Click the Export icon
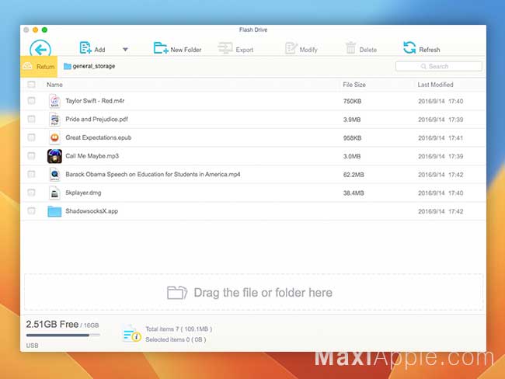This screenshot has height=379, width=505. [x=225, y=48]
